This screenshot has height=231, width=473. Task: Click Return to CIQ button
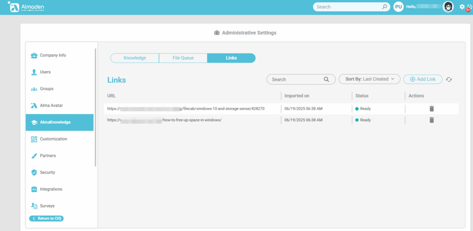(47, 218)
